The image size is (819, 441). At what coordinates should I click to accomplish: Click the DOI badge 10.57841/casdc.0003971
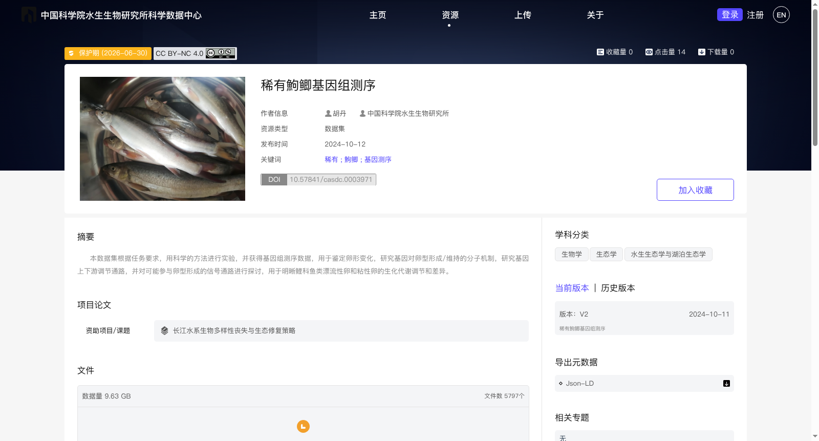(318, 179)
